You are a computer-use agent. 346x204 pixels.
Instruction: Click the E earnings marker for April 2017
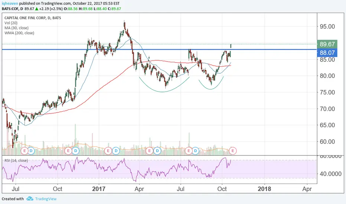coord(149,151)
